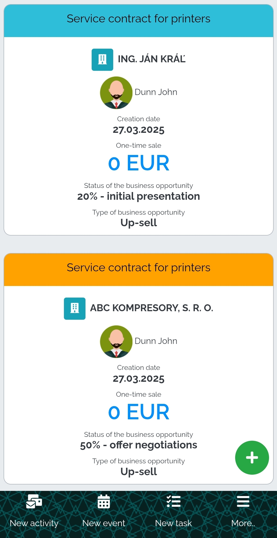Tap the green plus add button

point(252,457)
